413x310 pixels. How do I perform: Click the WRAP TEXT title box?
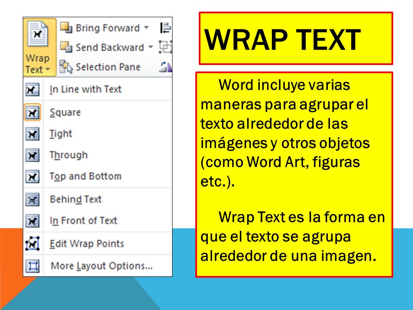[x=296, y=38]
